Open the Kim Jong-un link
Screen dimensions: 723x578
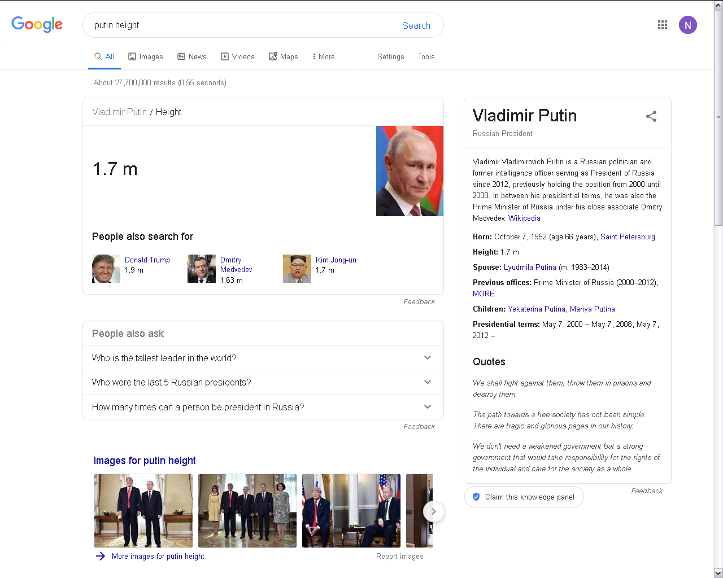pos(336,260)
